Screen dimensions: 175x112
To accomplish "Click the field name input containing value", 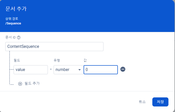I will coord(30,70).
